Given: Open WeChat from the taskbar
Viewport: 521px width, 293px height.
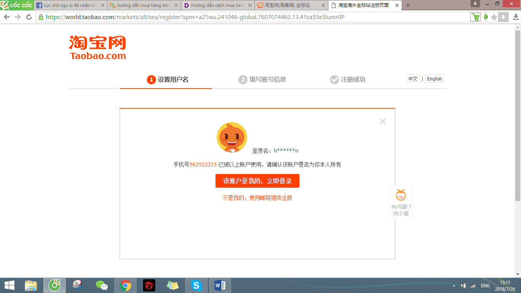Looking at the screenshot, I should coord(102,285).
